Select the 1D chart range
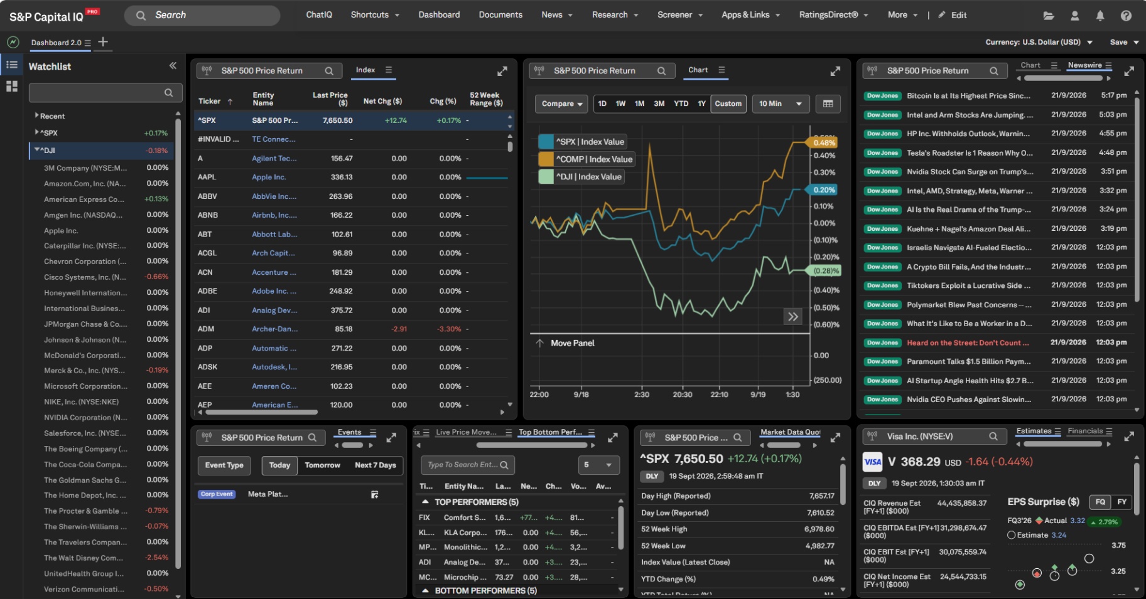Screen dimensions: 1146x599 pos(602,103)
